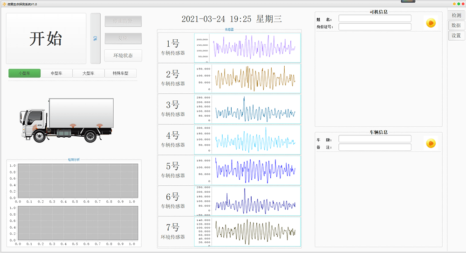The height and width of the screenshot is (253, 466).
Task: Click the blue waveform of sensor 5
Action: click(255, 170)
